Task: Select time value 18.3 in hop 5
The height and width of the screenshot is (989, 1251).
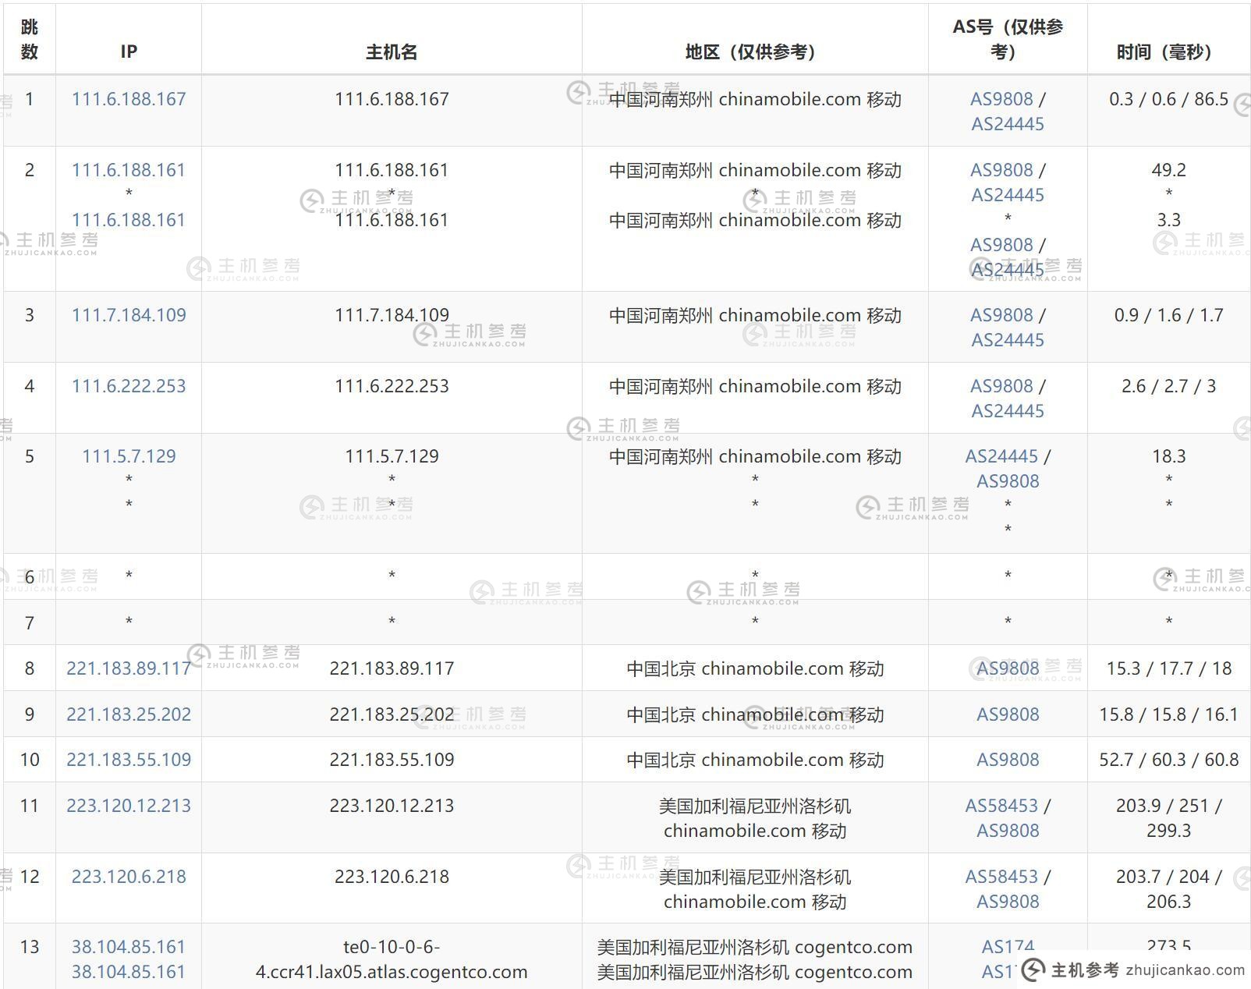Action: [x=1168, y=456]
